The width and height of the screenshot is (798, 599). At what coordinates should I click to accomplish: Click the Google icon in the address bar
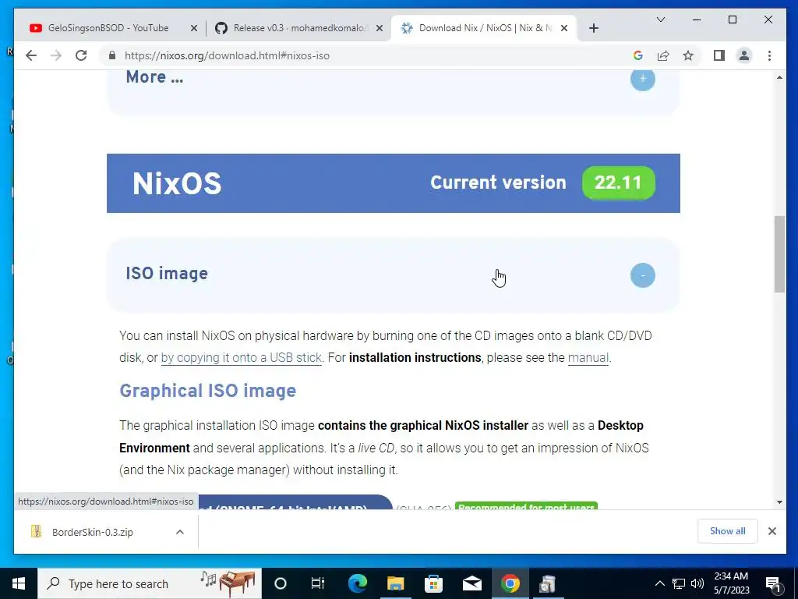637,55
